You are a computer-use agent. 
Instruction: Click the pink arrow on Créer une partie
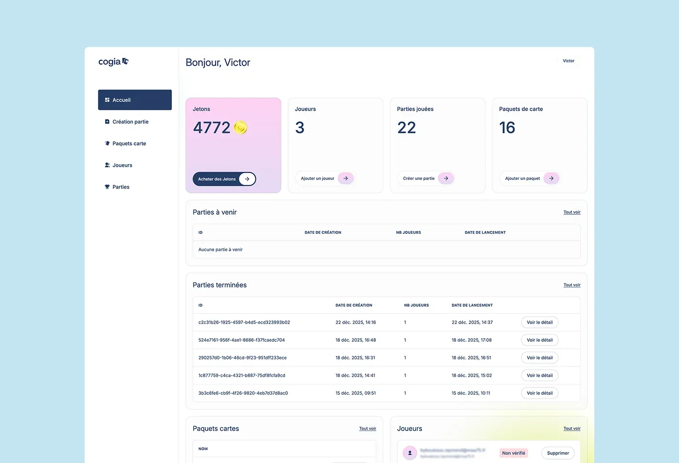[446, 179]
